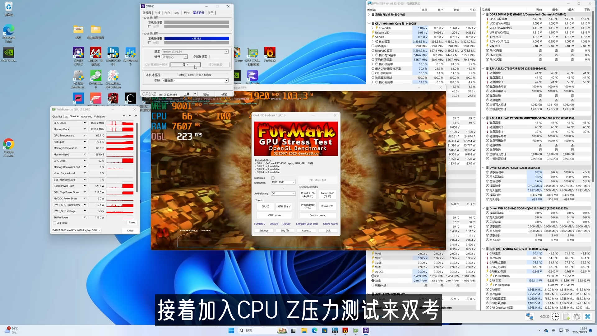
Task: Open FurMark desktop shortcut
Action: tap(270, 54)
